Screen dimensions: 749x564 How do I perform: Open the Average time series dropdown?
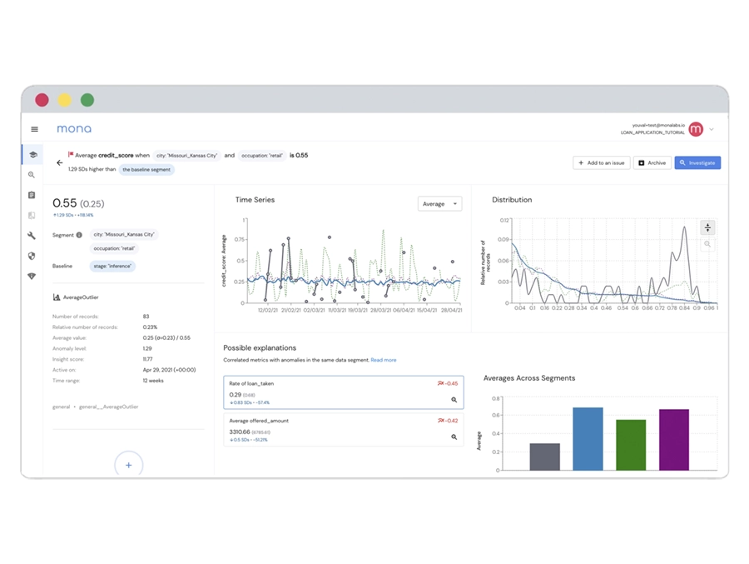[x=439, y=204]
